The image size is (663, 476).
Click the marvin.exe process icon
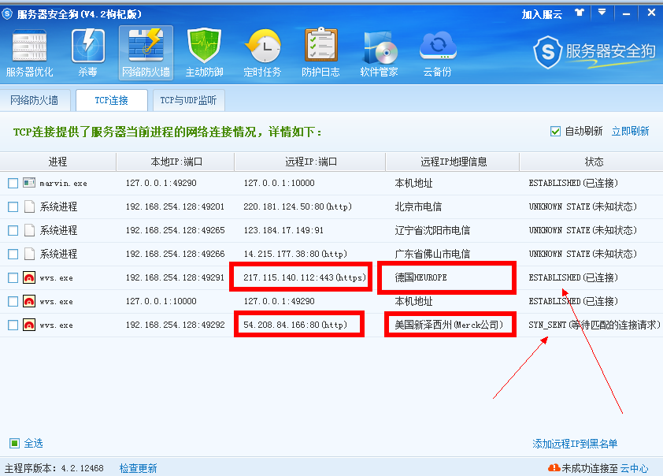29,183
